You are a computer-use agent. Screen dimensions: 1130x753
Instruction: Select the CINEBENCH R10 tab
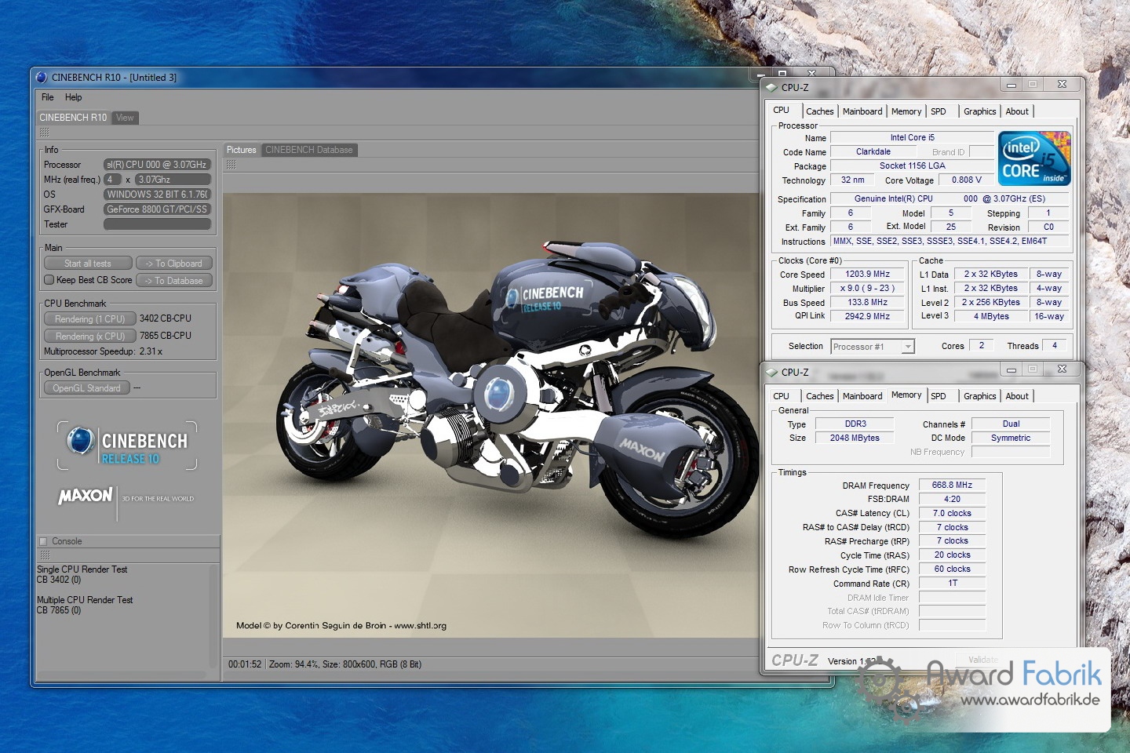coord(73,118)
